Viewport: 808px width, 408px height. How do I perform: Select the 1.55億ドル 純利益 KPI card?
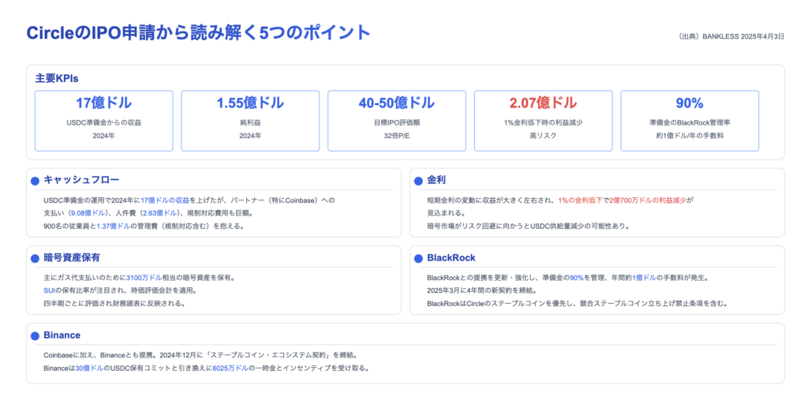[x=250, y=120]
